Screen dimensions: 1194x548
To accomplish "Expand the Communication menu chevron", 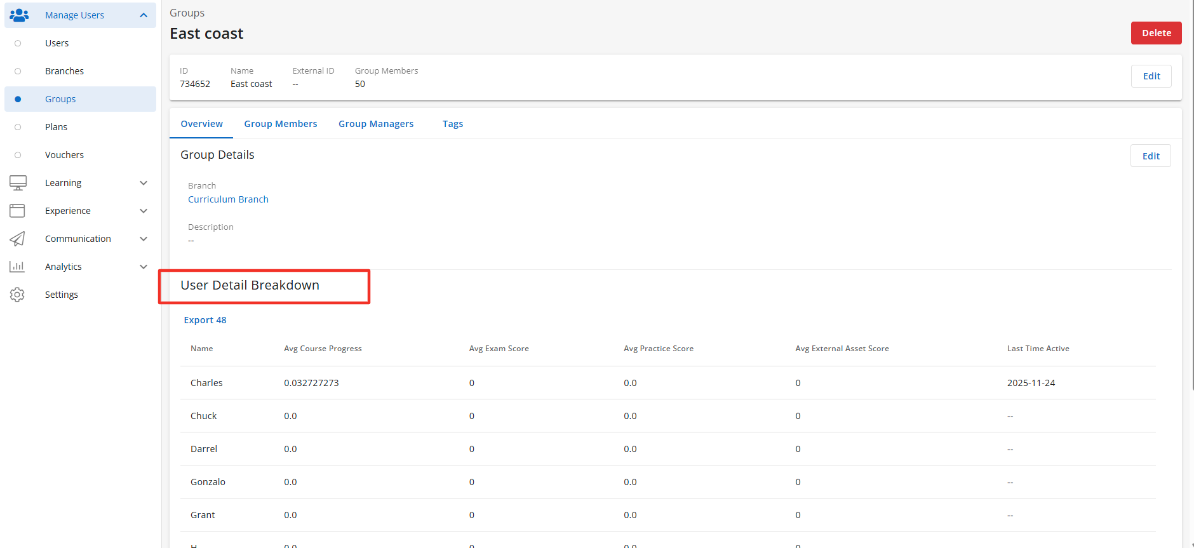I will (x=144, y=239).
